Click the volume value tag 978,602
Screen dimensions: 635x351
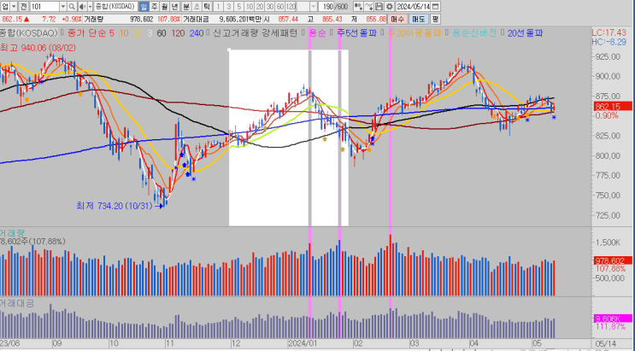613,260
